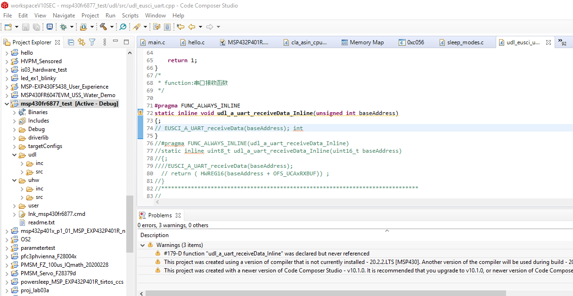
Task: Click the New project toolbar icon
Action: tap(8, 27)
